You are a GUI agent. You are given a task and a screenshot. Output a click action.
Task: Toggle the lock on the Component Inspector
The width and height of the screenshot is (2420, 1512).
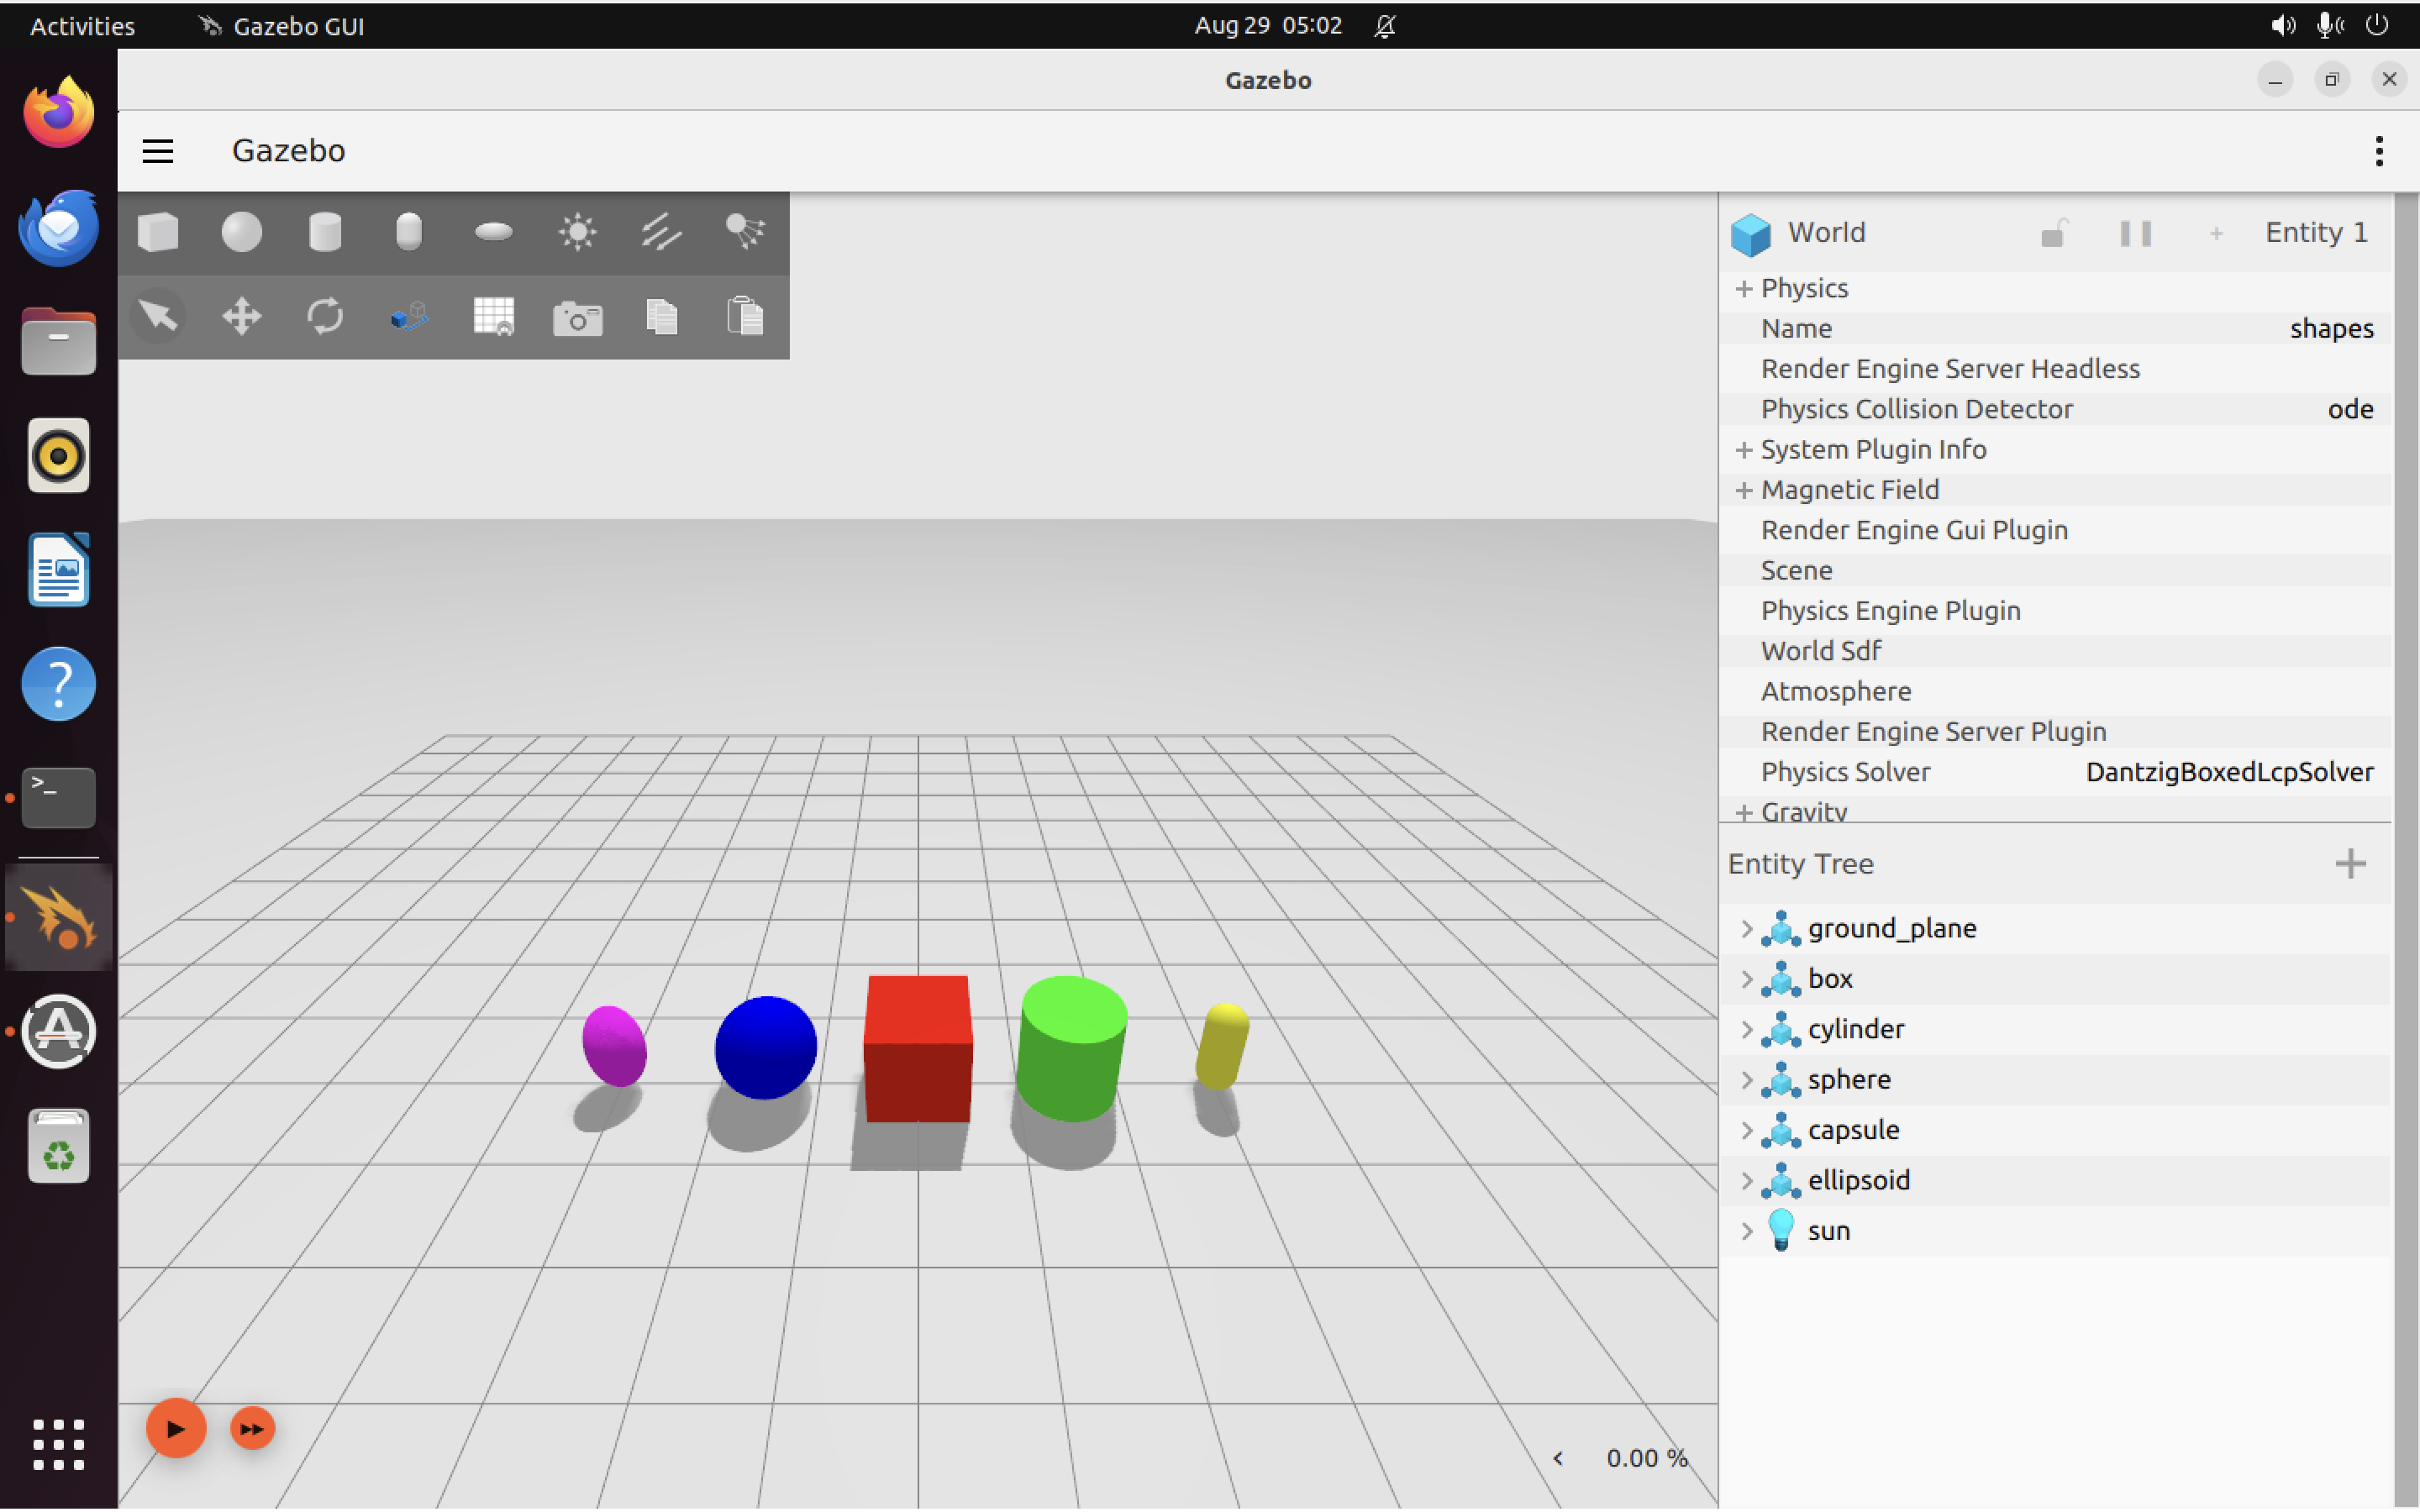(x=2054, y=233)
